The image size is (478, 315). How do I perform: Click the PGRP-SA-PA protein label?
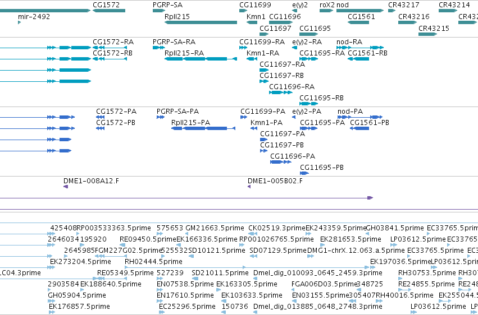[177, 112]
